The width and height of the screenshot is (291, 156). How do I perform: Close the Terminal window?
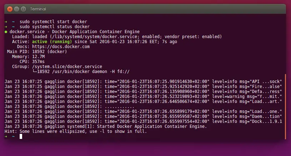pos(10,9)
